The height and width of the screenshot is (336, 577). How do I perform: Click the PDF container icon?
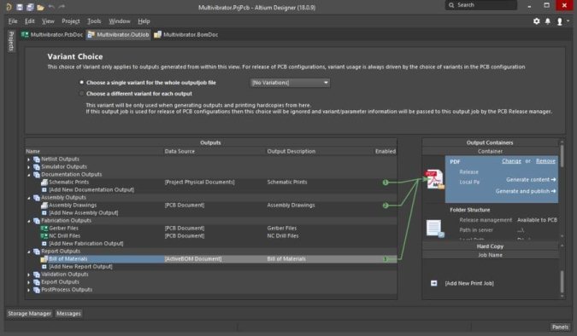click(435, 180)
